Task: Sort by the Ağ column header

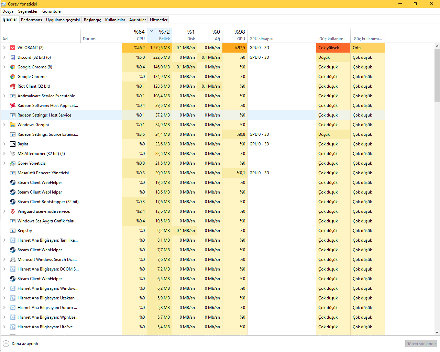Action: [210, 35]
